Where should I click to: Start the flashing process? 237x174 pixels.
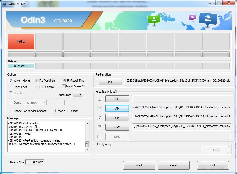click(x=139, y=165)
